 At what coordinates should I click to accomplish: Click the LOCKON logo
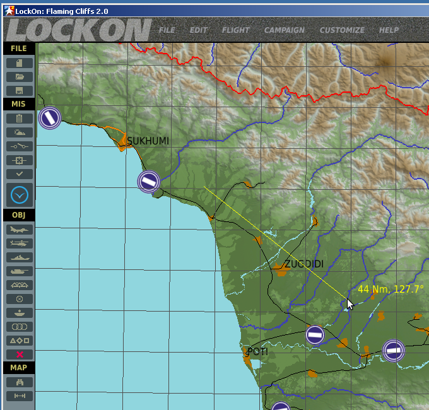78,30
